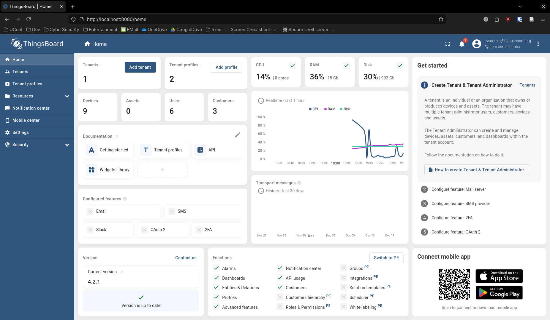The image size is (550, 320).
Task: Click the user profile avatar icon
Action: pyautogui.click(x=476, y=44)
